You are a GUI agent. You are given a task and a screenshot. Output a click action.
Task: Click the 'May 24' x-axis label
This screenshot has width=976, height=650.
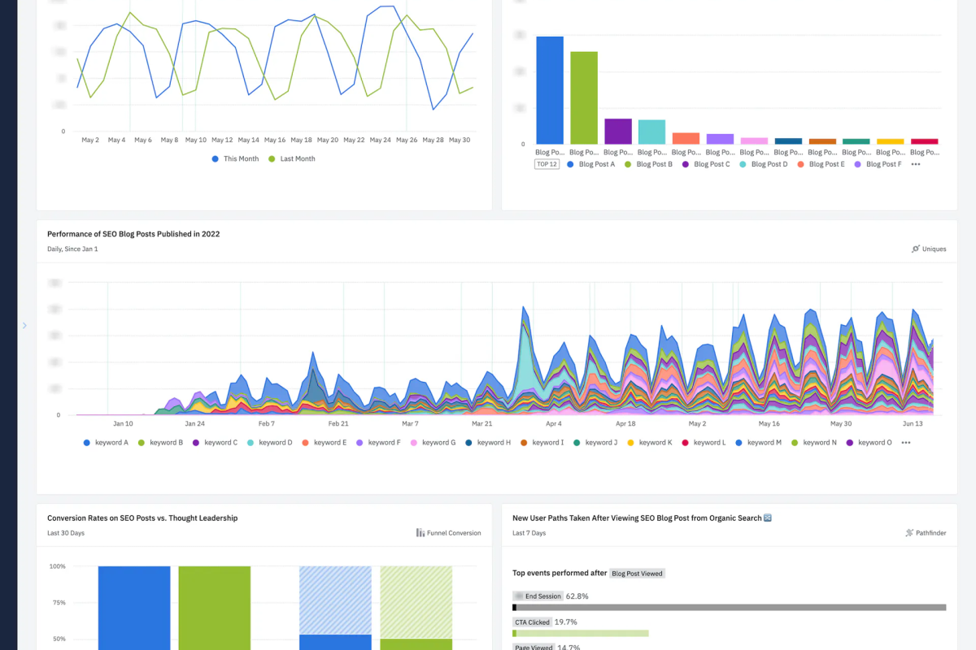[381, 140]
